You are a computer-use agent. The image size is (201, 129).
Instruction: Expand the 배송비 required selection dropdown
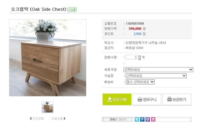(140, 82)
